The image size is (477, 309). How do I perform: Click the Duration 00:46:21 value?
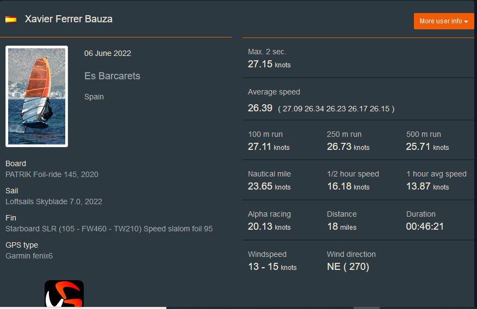coord(425,226)
